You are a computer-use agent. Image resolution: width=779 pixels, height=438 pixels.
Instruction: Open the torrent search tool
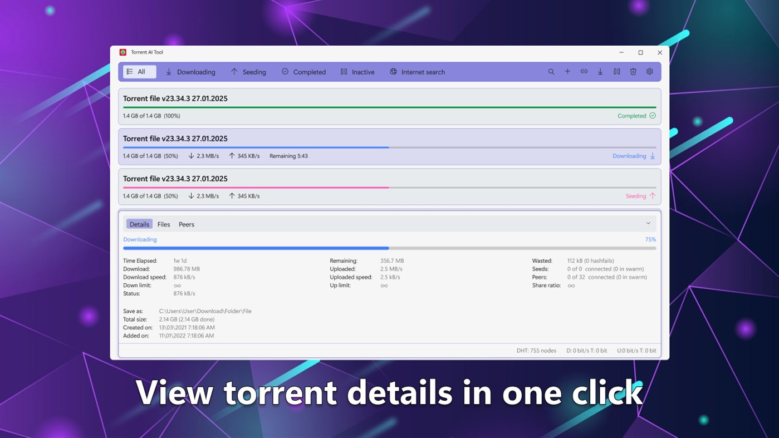pos(551,71)
